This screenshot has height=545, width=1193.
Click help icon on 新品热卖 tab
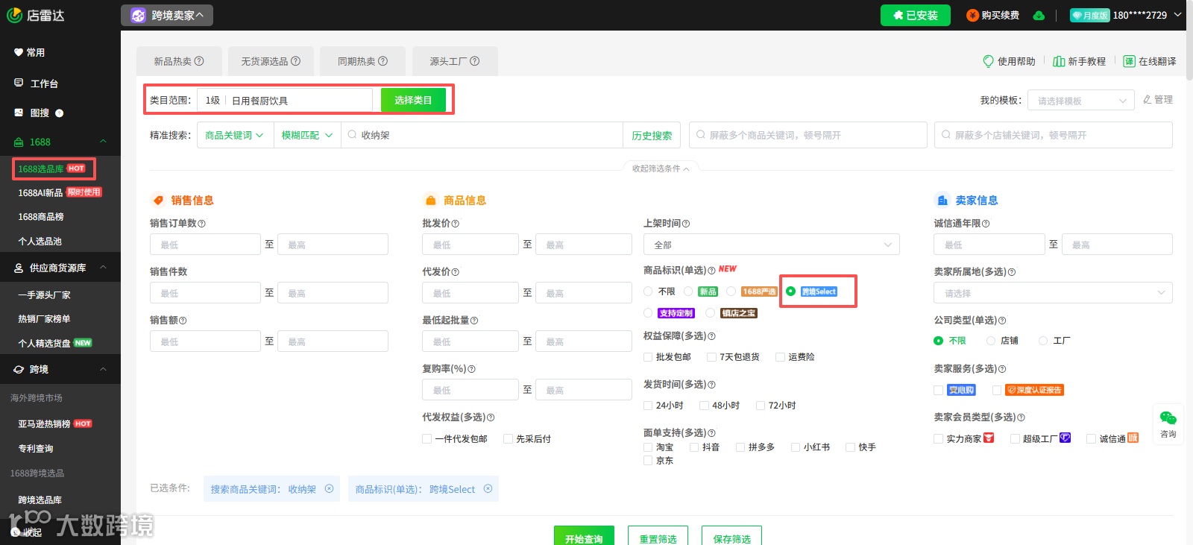point(199,61)
